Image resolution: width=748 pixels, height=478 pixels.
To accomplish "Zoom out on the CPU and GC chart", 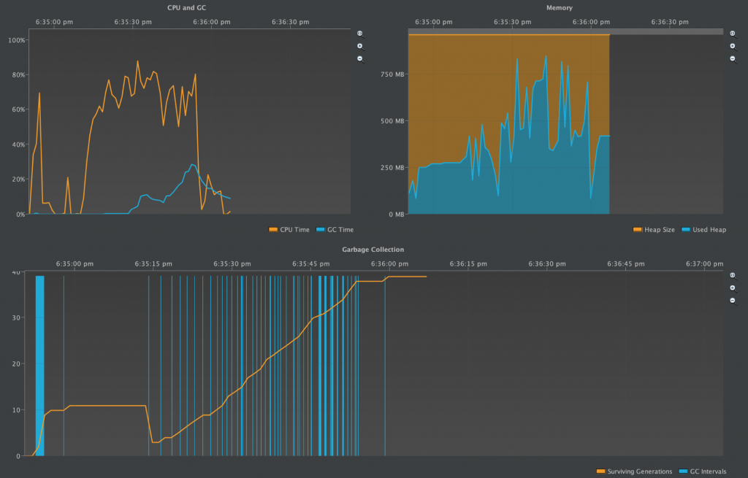I will click(x=359, y=58).
